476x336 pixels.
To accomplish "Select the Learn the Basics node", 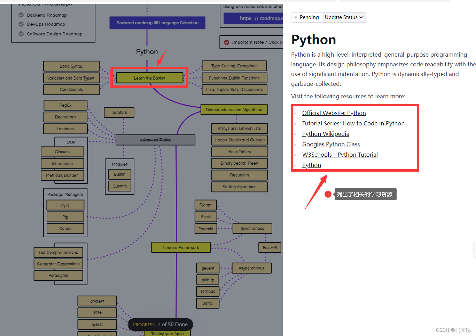I will coord(149,78).
